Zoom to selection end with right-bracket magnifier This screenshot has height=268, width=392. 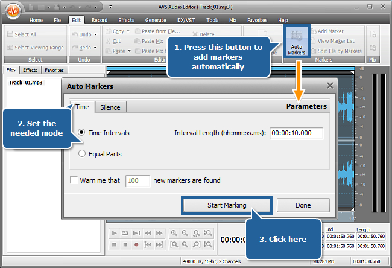click(197, 244)
